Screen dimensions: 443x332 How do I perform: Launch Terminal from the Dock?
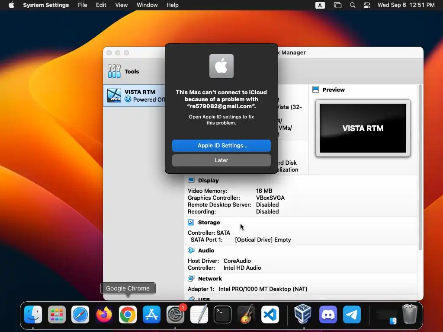[223, 314]
